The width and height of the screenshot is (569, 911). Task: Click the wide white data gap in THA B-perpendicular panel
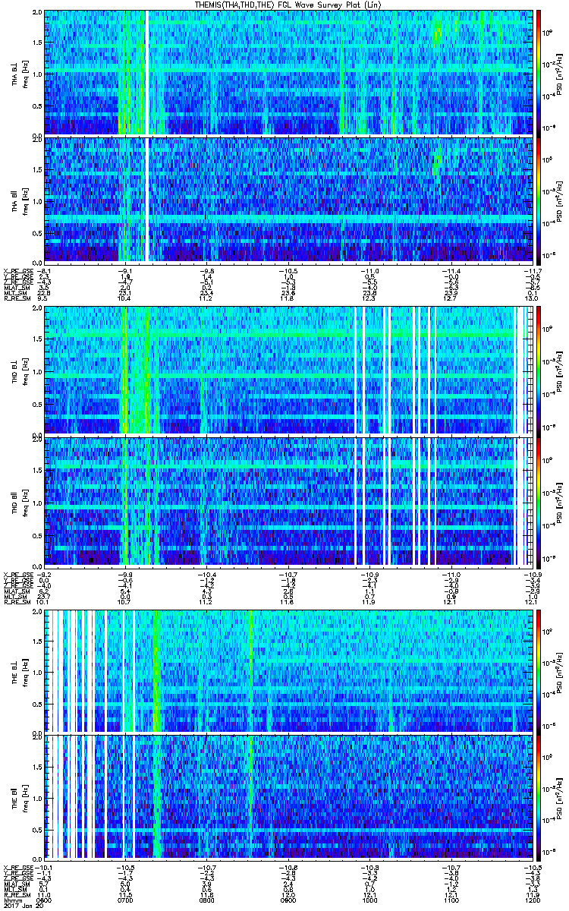(147, 73)
